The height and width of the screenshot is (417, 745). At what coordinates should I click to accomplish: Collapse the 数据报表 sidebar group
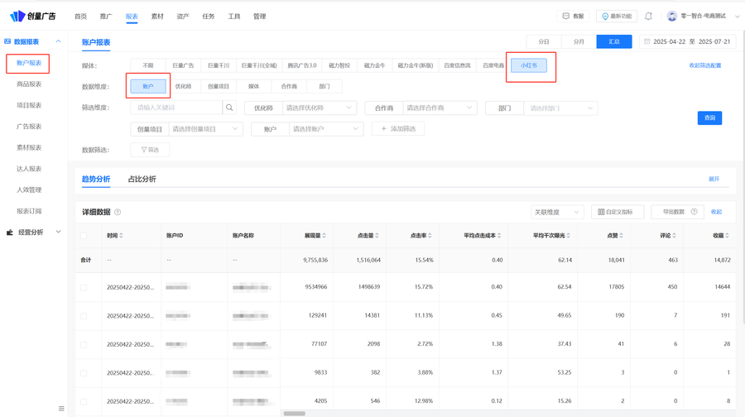[58, 42]
